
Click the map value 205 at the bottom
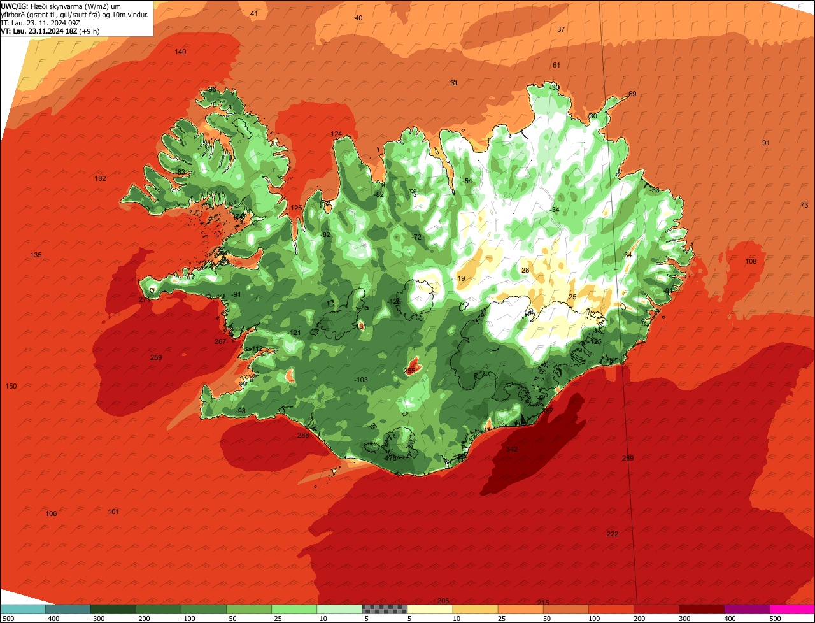click(x=443, y=601)
